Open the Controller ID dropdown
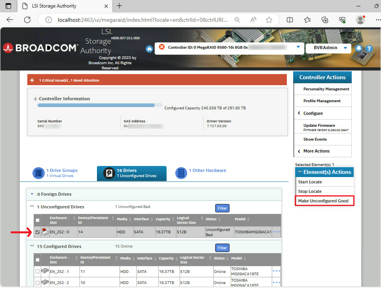The image size is (381, 288). point(298,47)
